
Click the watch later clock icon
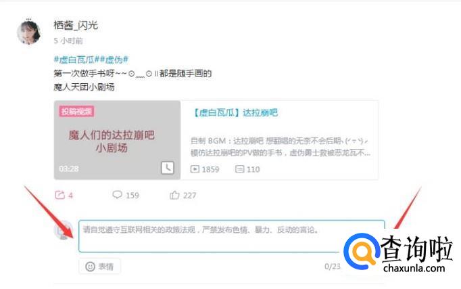pos(167,168)
